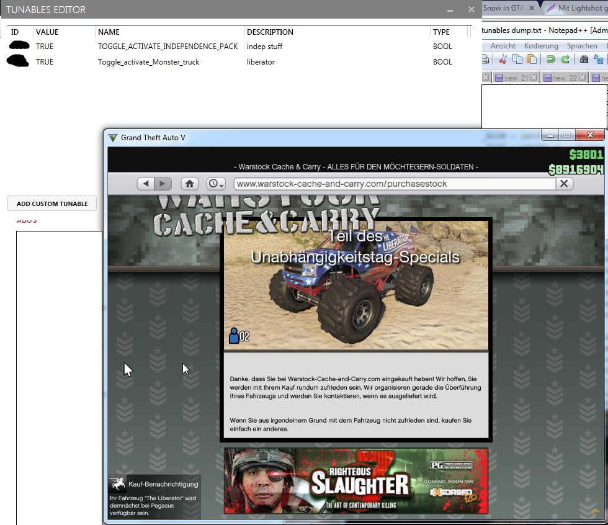608x525 pixels.
Task: Switch to the new 21 document tab
Action: pyautogui.click(x=515, y=78)
